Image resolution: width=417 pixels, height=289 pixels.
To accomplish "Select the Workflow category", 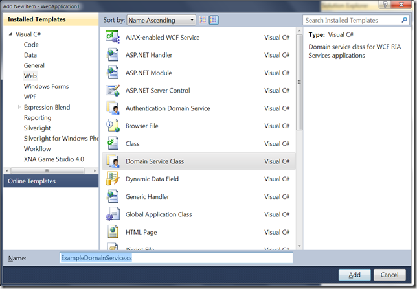I will click(x=38, y=148).
